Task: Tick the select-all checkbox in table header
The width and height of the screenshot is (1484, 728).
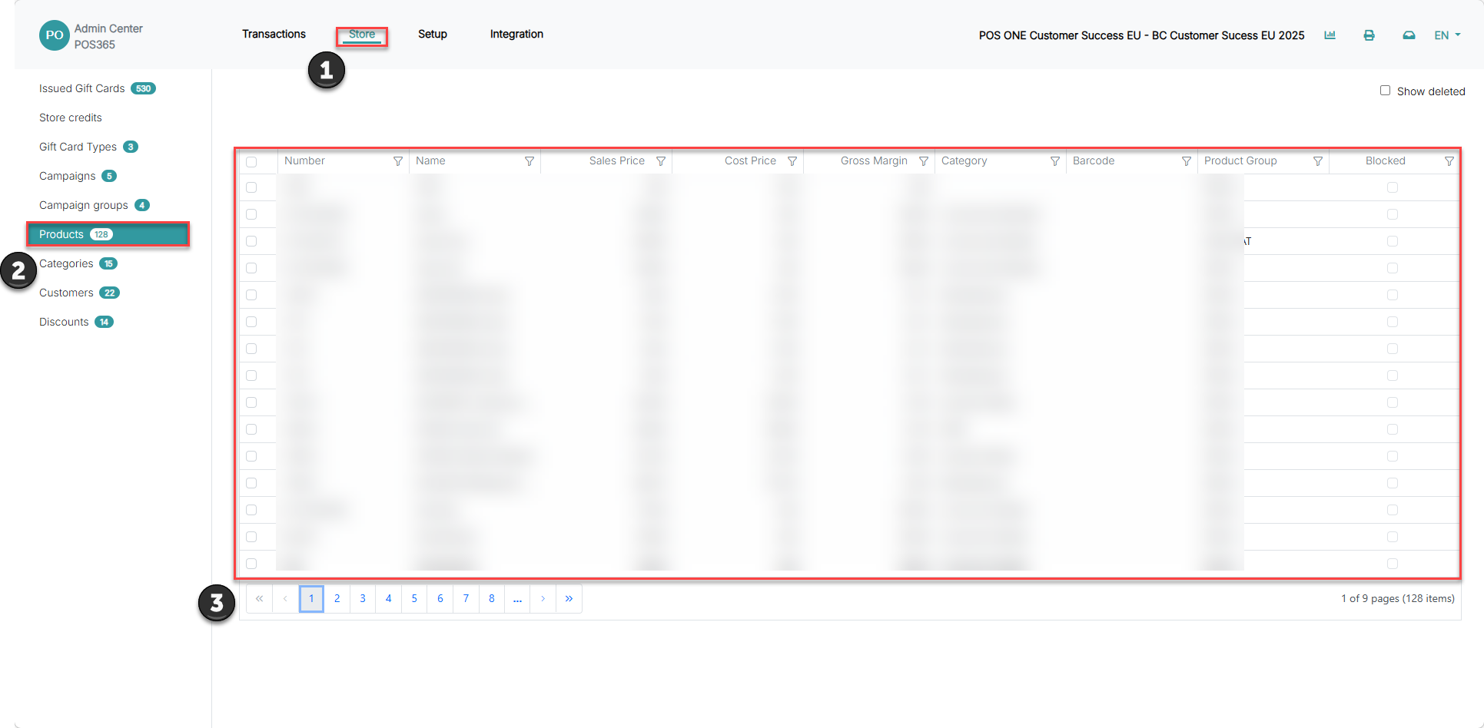Action: 251,162
